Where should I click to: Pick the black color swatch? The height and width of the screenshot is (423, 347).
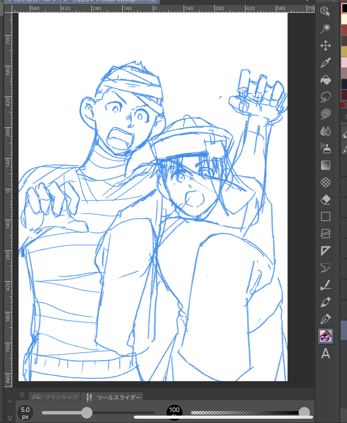click(344, 8)
